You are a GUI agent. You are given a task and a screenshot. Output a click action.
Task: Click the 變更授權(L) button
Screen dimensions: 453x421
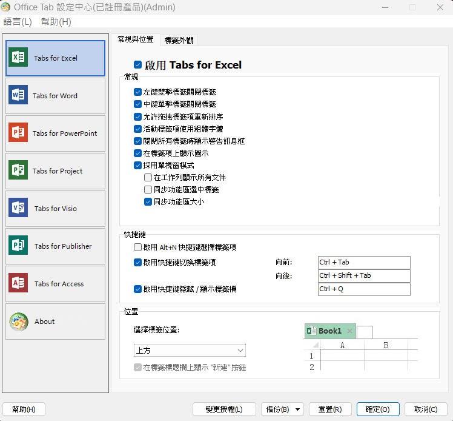(x=224, y=409)
